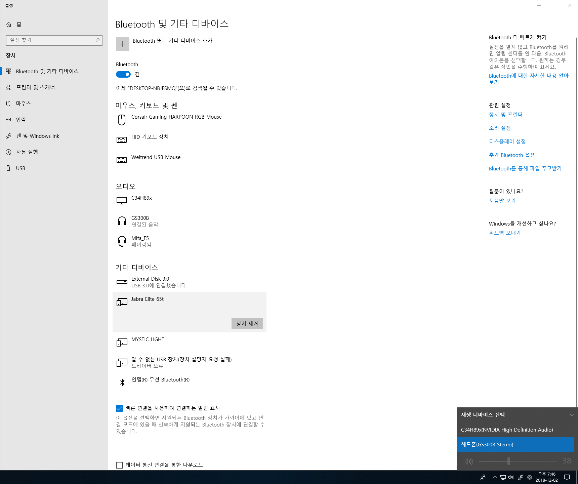Open the Typing (입력) settings page
Screen dimensions: 578x484
click(54, 120)
